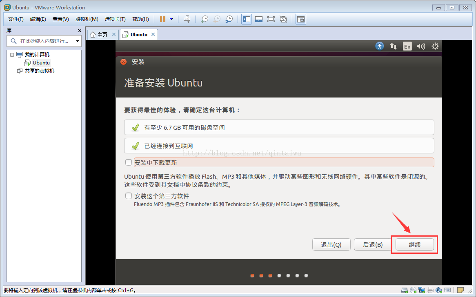Open the 编辑(E) menu

pyautogui.click(x=38, y=19)
